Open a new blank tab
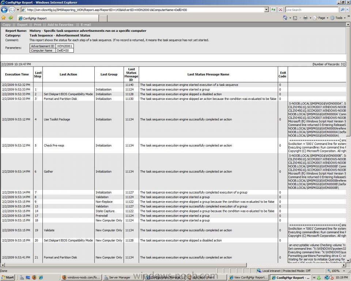The height and width of the screenshot is (281, 351). [103, 19]
